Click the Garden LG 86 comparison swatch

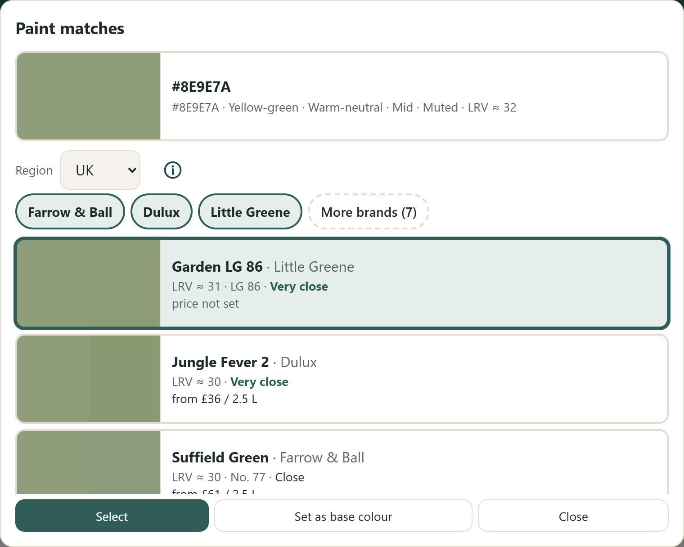click(89, 283)
